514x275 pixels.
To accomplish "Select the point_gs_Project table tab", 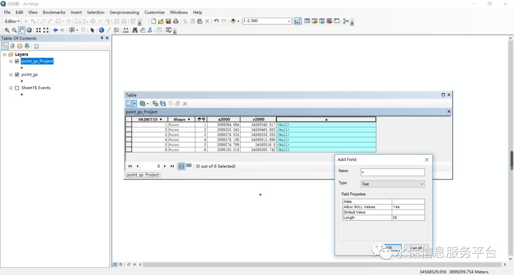I will point(143,175).
